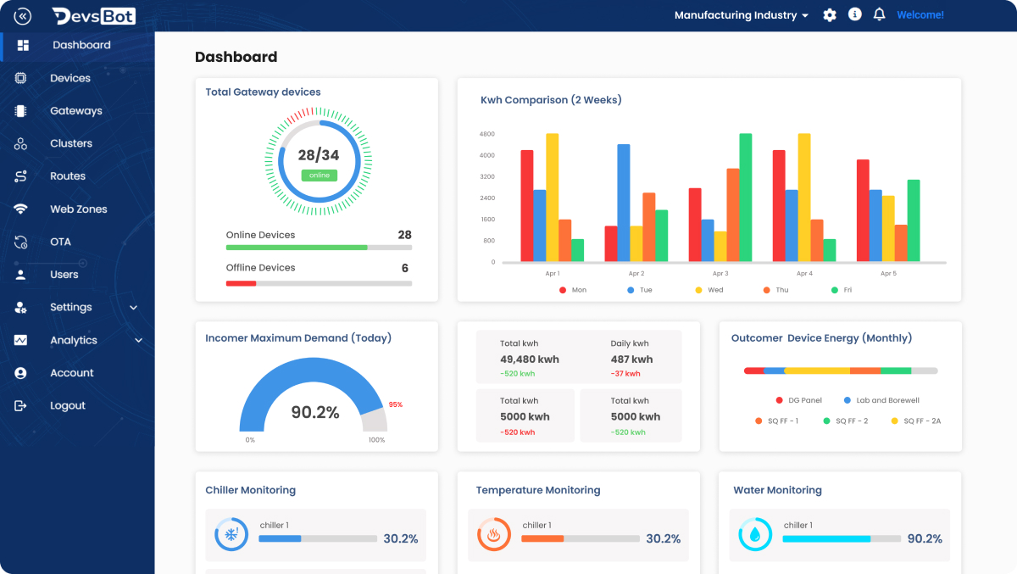Click the chiller 1 snowflake icon

click(231, 534)
